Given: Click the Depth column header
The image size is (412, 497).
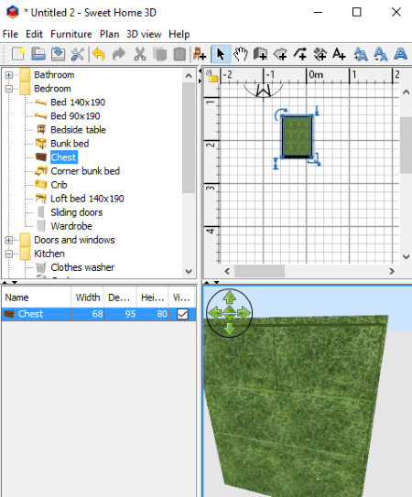Looking at the screenshot, I should click(120, 297).
